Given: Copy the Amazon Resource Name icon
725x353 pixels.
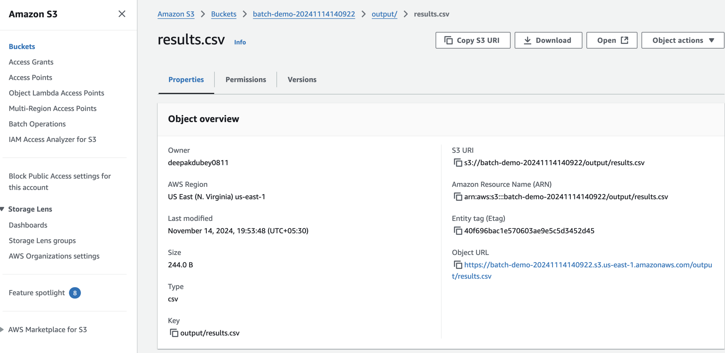Looking at the screenshot, I should [x=458, y=197].
